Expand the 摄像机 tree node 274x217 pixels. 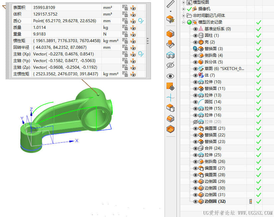[183, 9]
